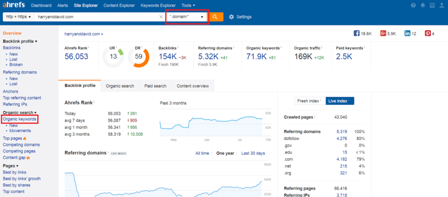448x197 pixels.
Task: Open Keywords Explorer in top navigation
Action: tap(158, 5)
